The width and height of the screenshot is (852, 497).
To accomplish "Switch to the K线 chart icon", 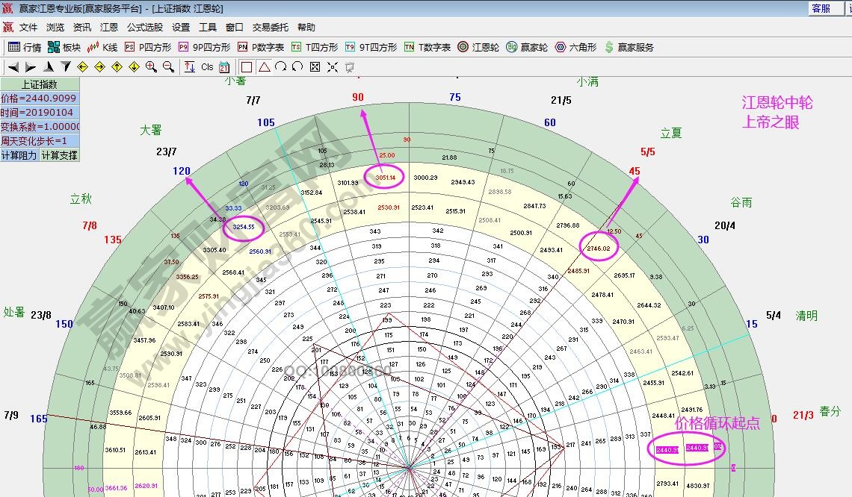I will [x=93, y=46].
